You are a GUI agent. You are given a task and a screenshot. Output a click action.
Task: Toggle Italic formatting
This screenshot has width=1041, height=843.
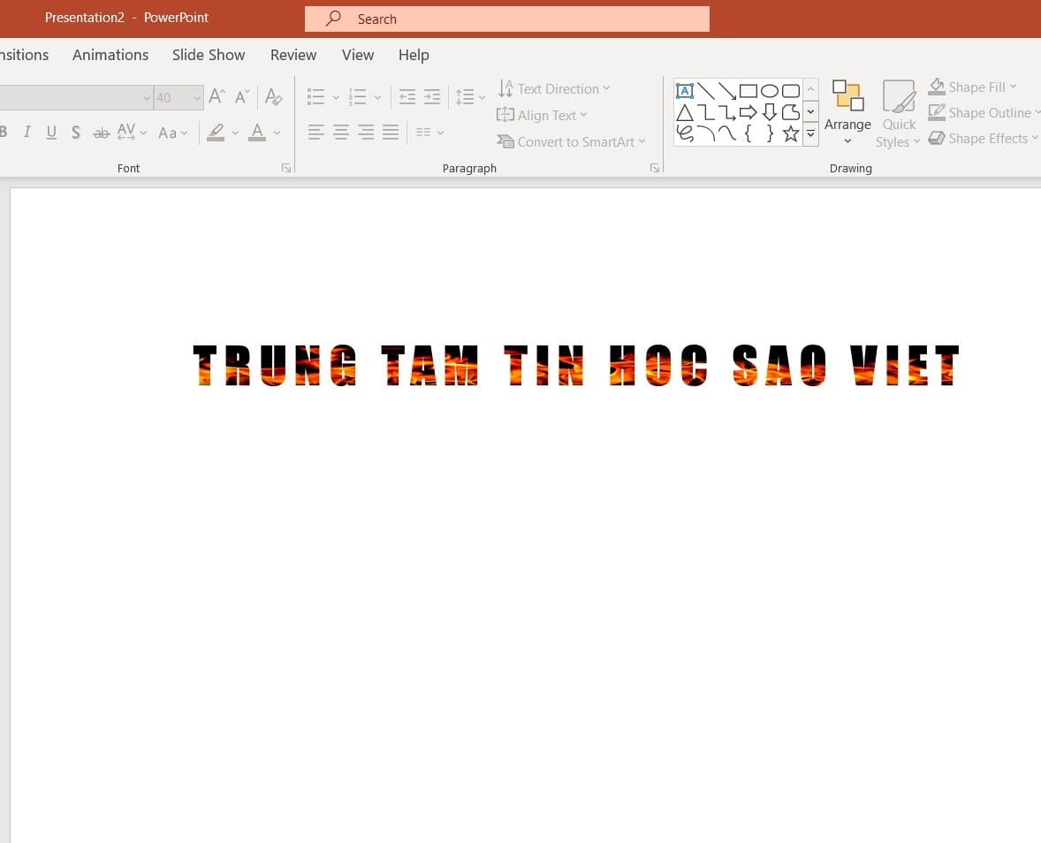pos(27,132)
